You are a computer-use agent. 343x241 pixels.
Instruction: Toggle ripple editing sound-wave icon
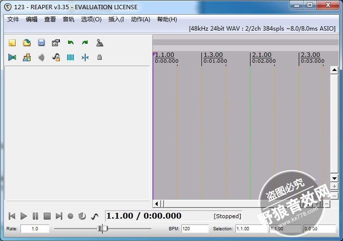tap(41, 57)
